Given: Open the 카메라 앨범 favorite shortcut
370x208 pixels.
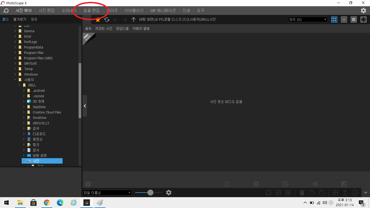Looking at the screenshot, I should 141,28.
